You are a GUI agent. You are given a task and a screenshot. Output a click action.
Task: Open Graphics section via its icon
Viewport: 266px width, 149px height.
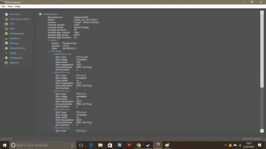click(6, 38)
